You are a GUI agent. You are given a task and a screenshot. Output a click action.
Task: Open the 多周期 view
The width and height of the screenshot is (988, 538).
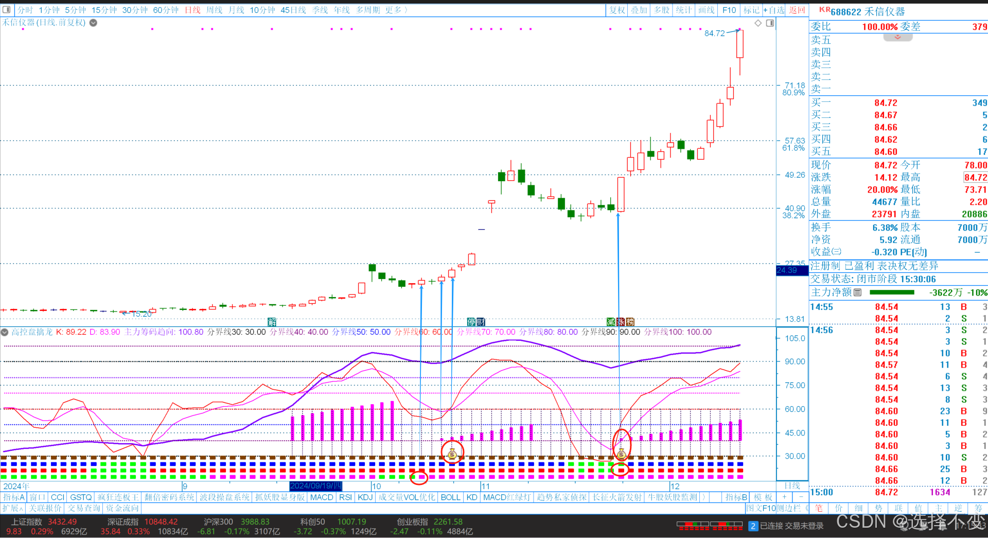(368, 10)
